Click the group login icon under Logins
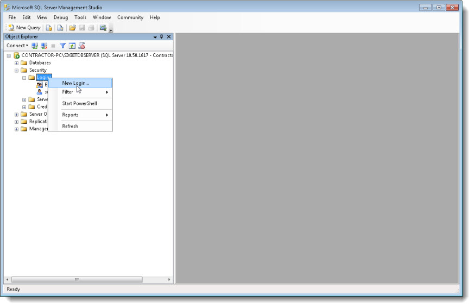Screen dimensions: 474x308 point(40,85)
